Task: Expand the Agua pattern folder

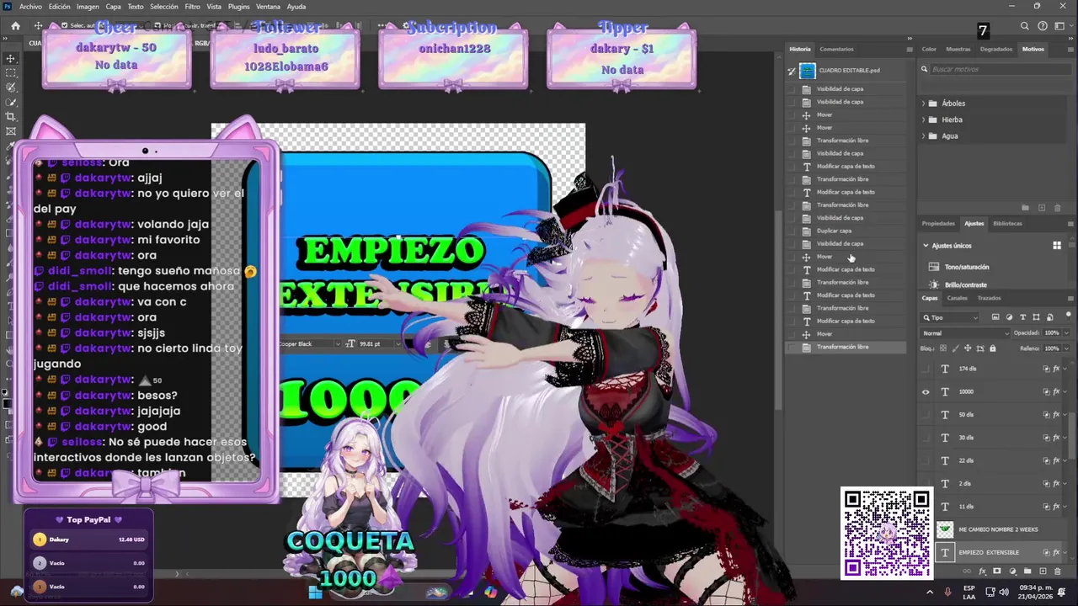Action: [924, 136]
